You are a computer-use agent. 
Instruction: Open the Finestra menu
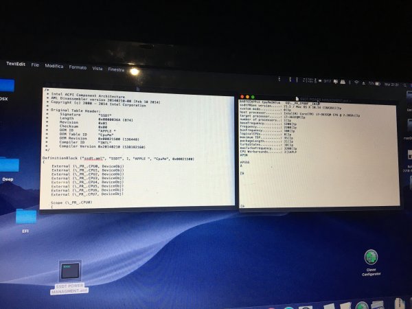tap(116, 69)
